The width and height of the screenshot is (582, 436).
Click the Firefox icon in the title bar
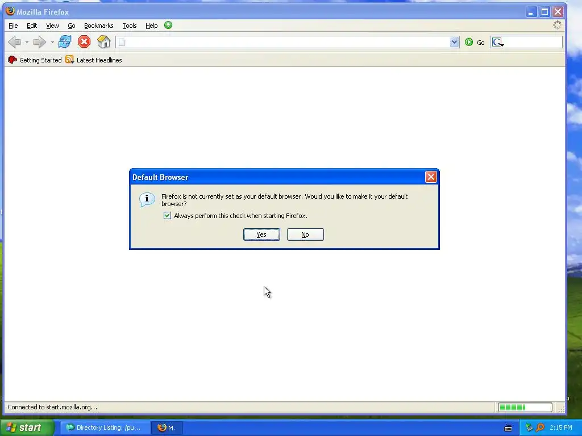coord(10,11)
